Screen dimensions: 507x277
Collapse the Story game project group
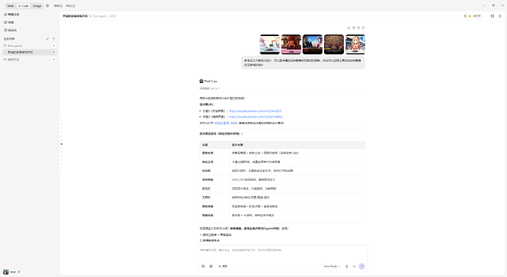tap(54, 46)
